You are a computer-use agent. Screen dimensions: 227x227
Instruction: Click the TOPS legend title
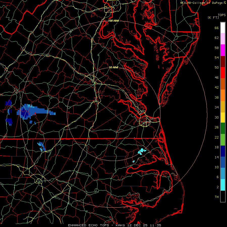tap(222, 15)
